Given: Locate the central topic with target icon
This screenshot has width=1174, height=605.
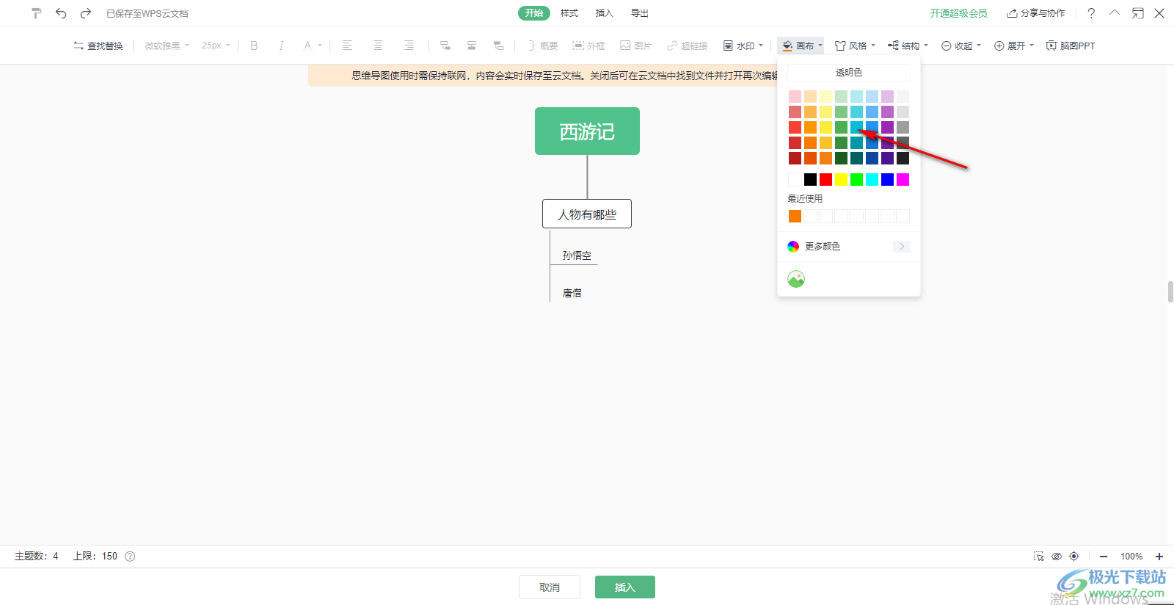Looking at the screenshot, I should 1074,557.
